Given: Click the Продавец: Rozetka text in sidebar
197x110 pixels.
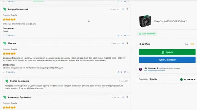Looking at the screenshot, I should tap(148, 79).
